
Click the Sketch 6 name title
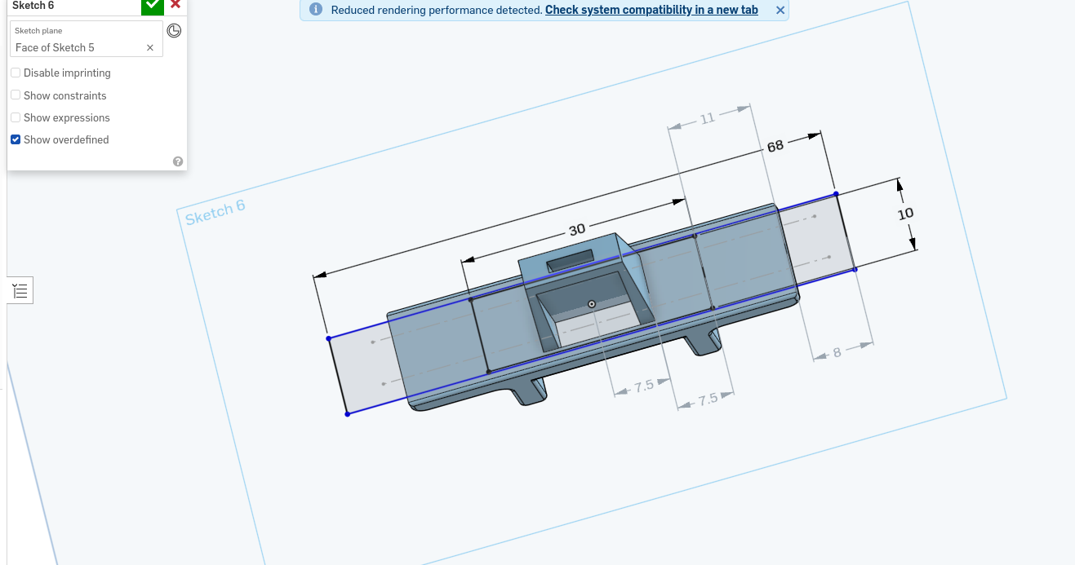[33, 6]
